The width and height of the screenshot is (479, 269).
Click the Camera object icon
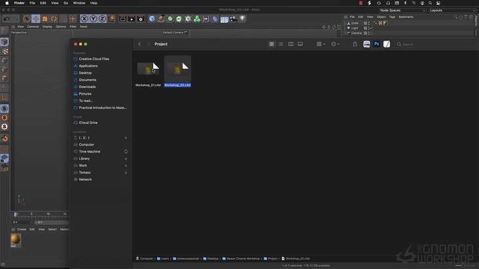pos(233,19)
